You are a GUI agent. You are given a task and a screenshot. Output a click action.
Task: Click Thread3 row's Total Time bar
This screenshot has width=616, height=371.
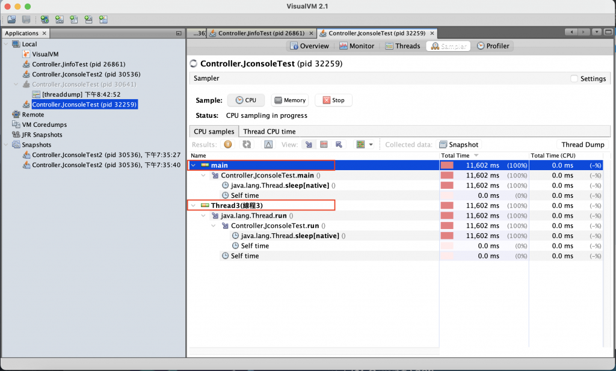coord(447,205)
